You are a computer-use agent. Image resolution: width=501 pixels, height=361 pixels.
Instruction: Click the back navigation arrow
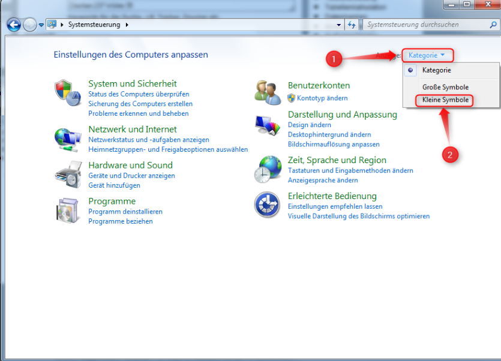click(13, 25)
